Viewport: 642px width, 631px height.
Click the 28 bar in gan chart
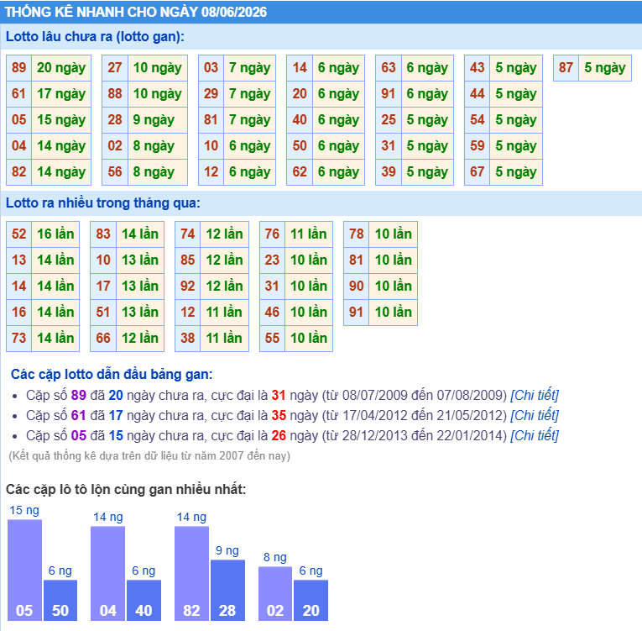coord(227,591)
